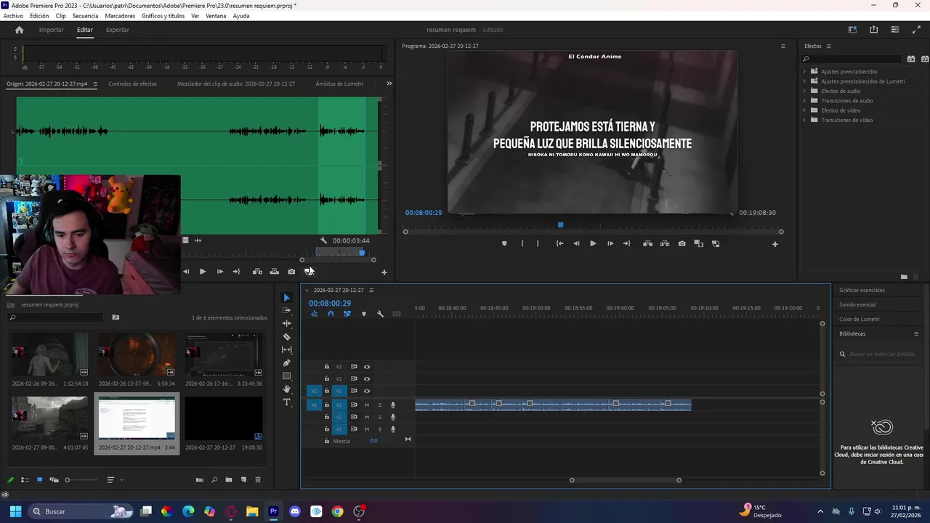Expand Transiciones de vídeo folder
Image resolution: width=930 pixels, height=523 pixels.
click(804, 120)
